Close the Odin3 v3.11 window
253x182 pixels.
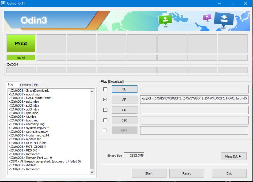tap(246, 3)
